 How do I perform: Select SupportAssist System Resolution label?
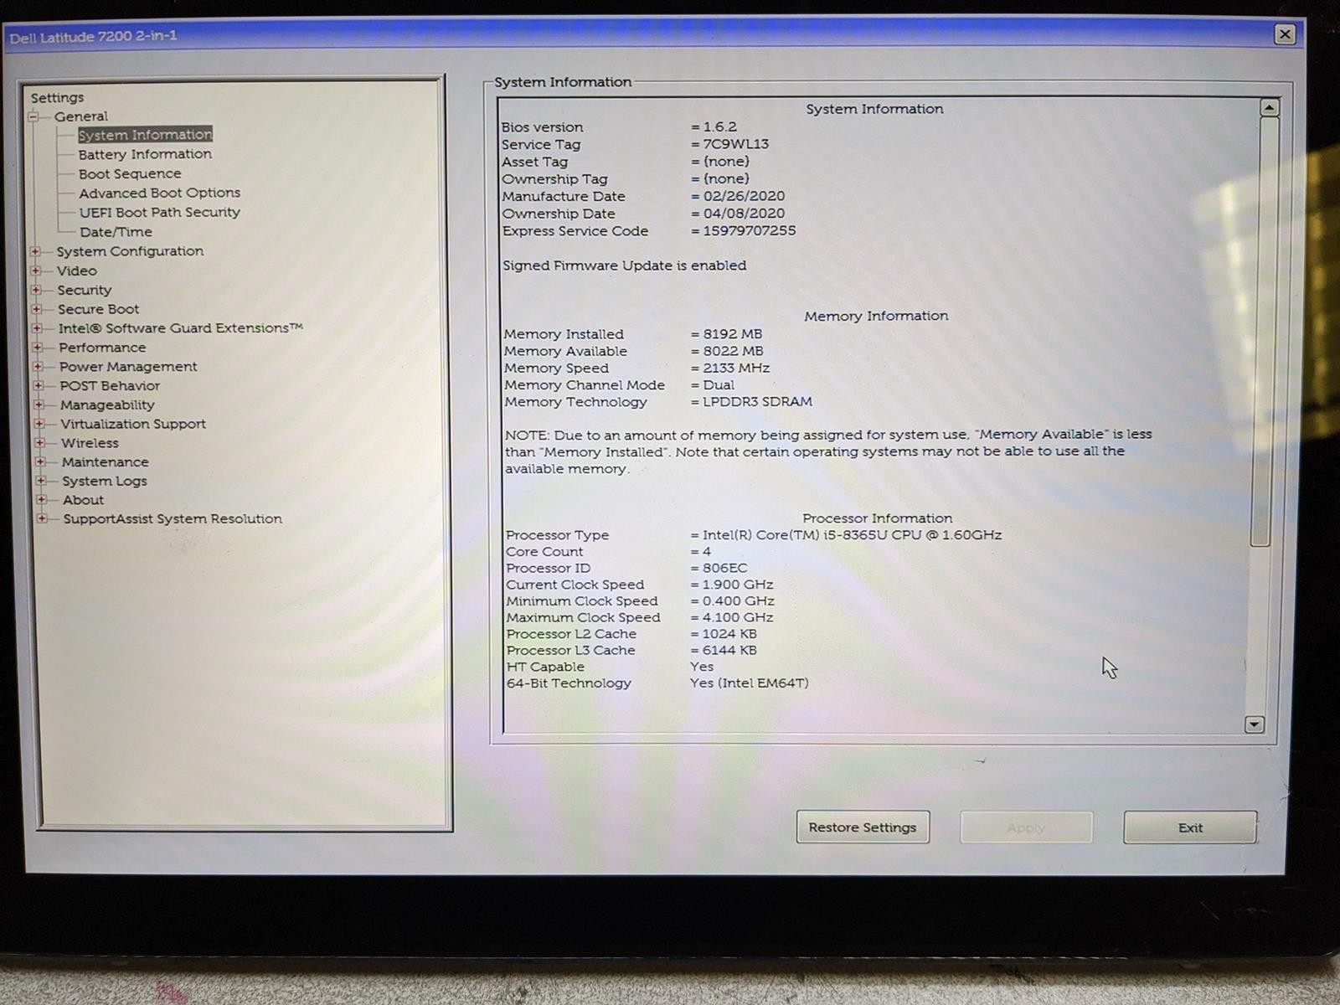173,519
